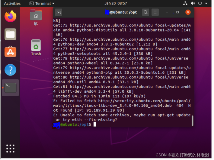Open the Terminal app menu

(x=42, y=3)
